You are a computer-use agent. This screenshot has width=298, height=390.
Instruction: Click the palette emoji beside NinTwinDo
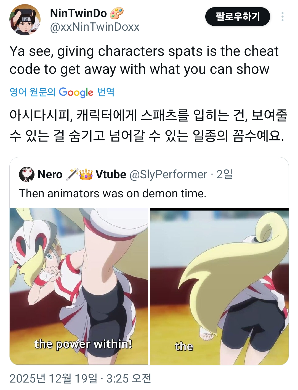117,13
